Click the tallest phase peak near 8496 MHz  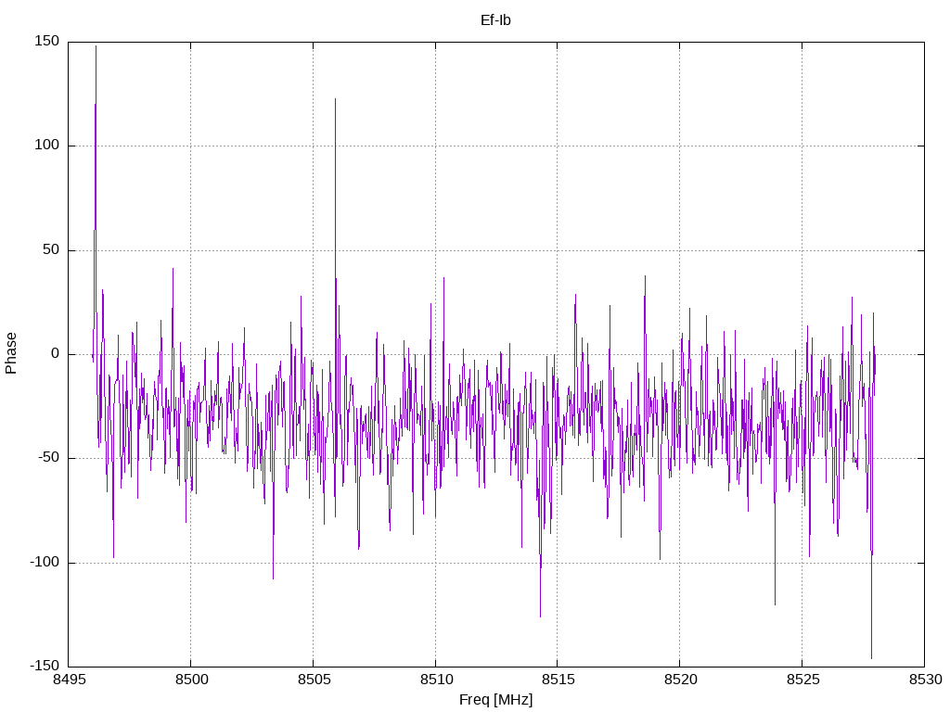[96, 46]
